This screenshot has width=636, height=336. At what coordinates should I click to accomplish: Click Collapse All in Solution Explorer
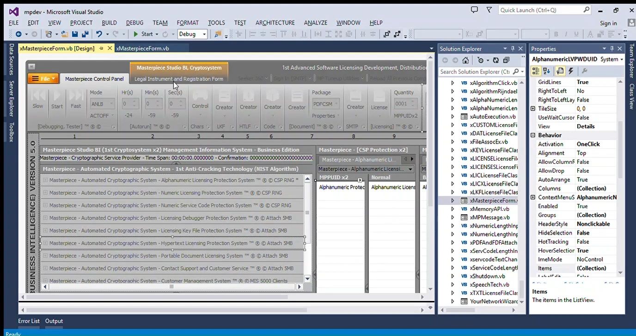click(x=506, y=60)
